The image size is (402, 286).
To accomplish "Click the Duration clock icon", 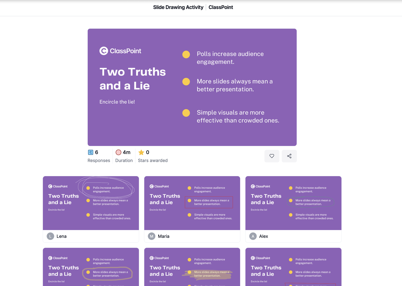I will point(118,152).
